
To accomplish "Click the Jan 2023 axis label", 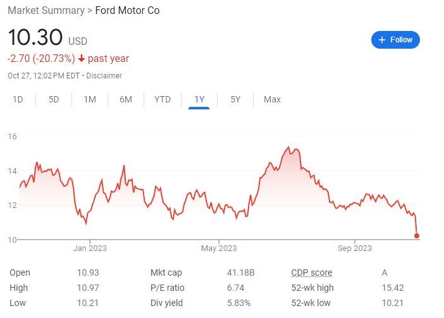I will tap(90, 248).
